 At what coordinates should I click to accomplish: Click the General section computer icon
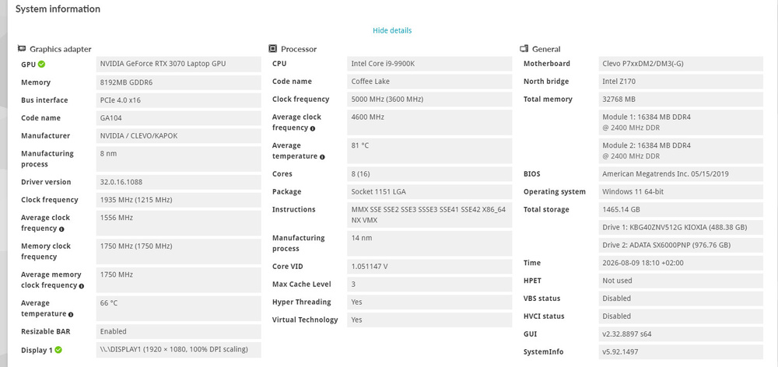point(524,49)
